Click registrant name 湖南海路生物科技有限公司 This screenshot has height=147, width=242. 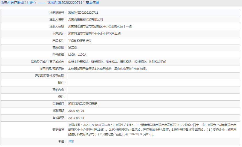tap(85, 20)
